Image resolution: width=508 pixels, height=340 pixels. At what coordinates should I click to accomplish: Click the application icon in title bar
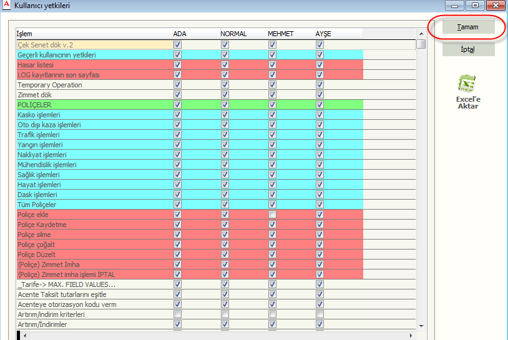(x=7, y=6)
